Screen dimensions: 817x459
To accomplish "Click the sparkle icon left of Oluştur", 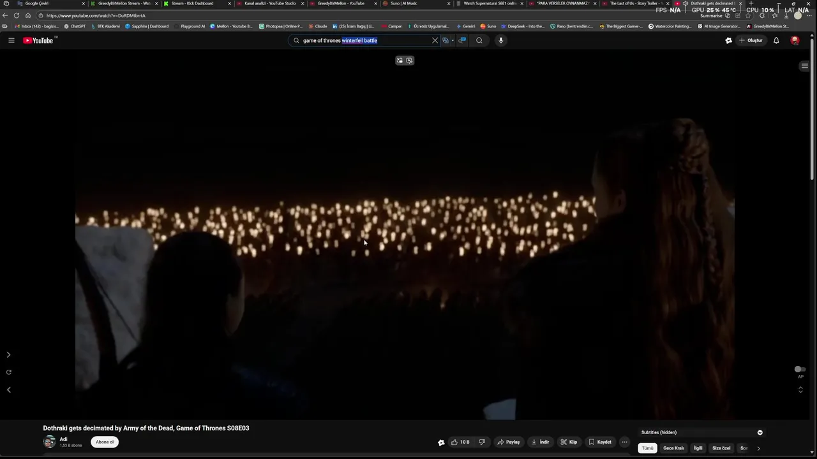I will 729,40.
